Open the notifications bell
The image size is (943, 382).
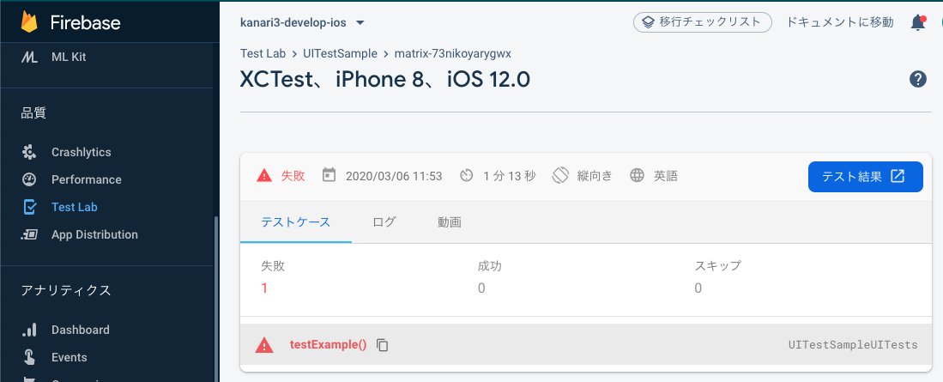(918, 23)
